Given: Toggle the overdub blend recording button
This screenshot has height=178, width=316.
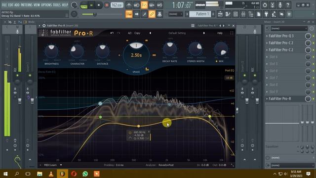Looking at the screenshot, I should click(x=152, y=5).
